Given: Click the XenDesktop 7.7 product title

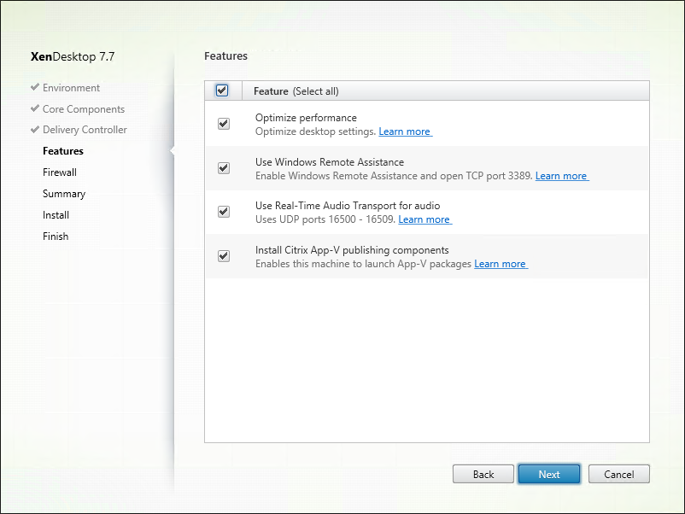Looking at the screenshot, I should pos(73,56).
